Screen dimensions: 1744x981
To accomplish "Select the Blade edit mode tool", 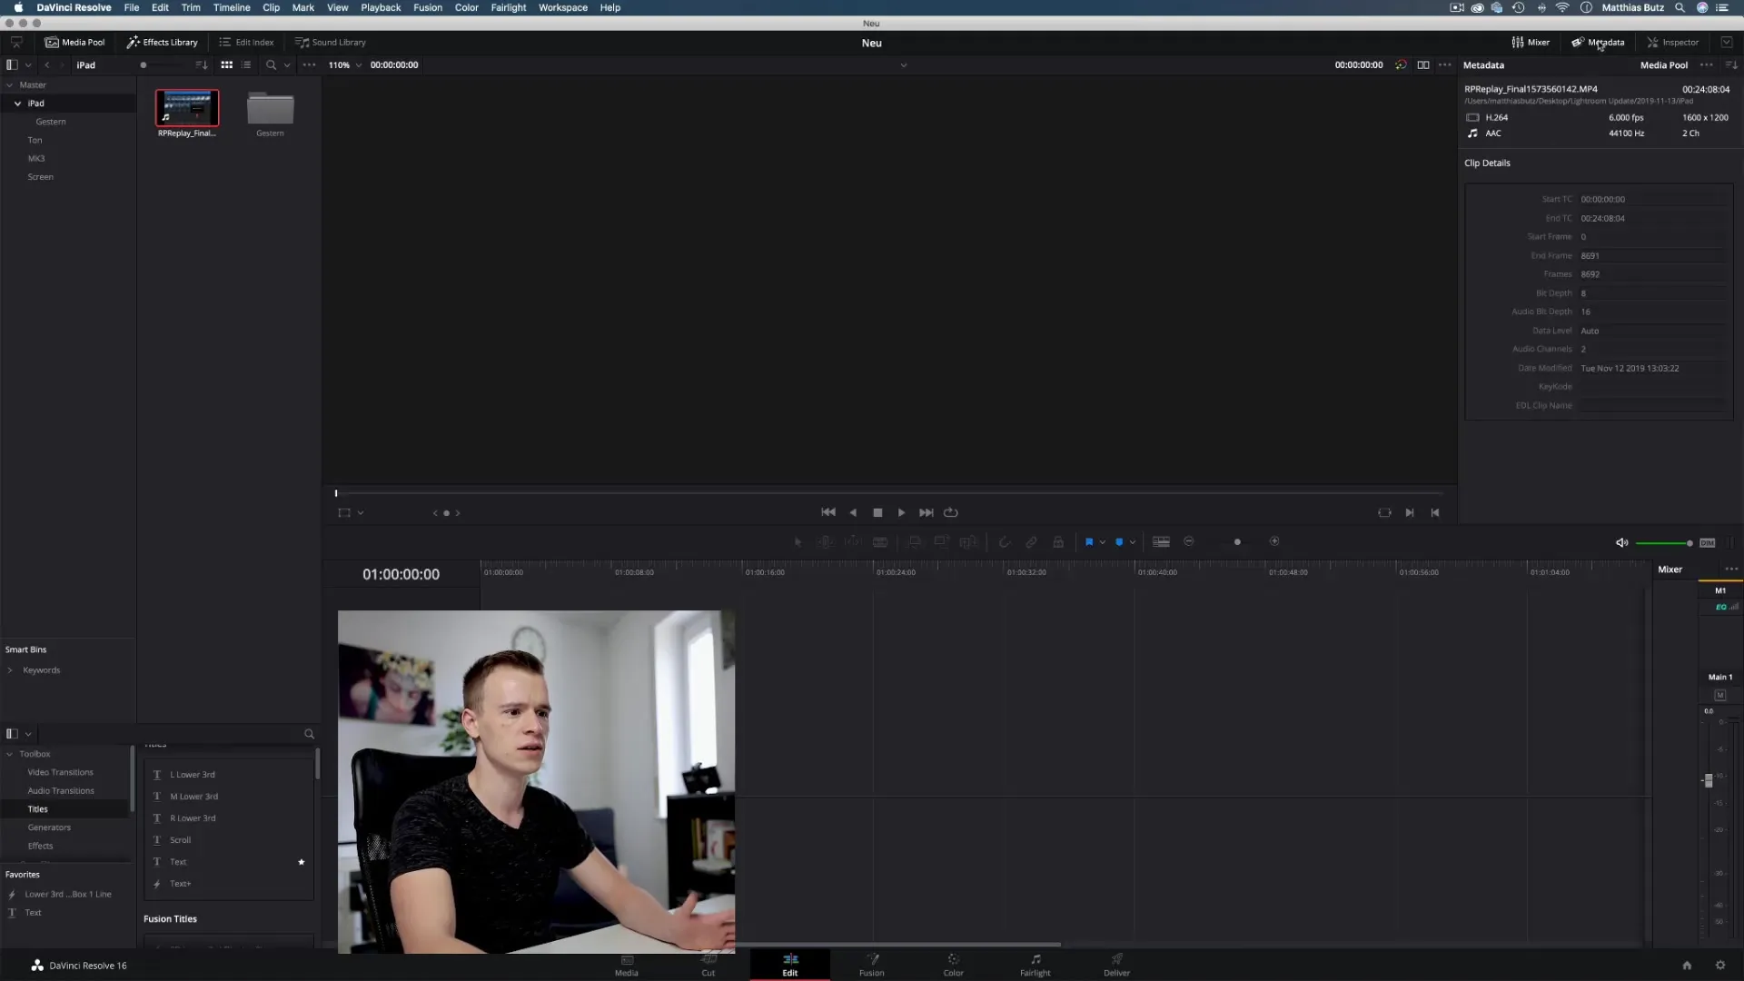I will (x=880, y=542).
